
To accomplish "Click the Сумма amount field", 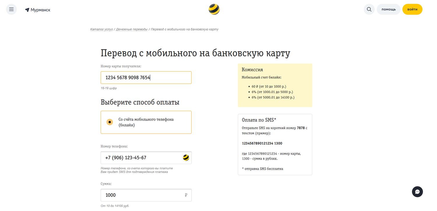I will click(x=146, y=195).
